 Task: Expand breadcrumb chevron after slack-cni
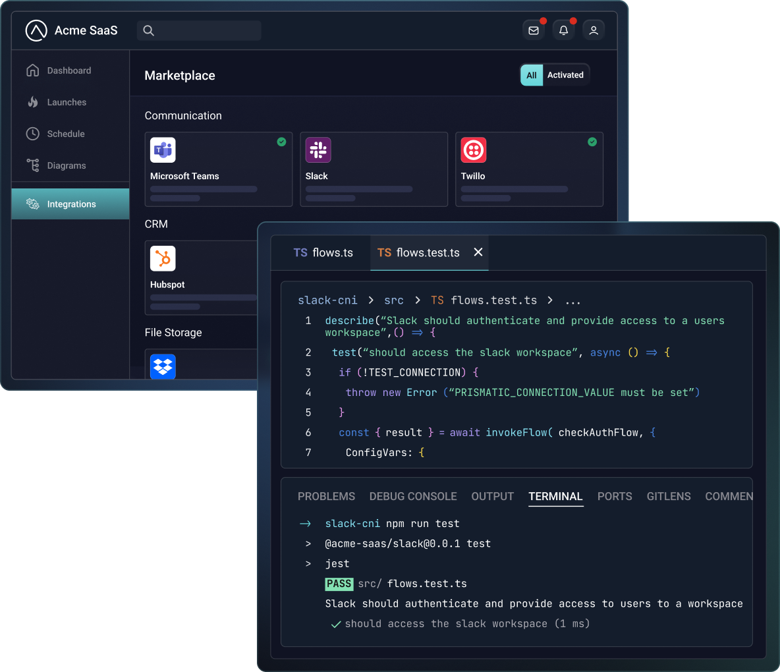coord(371,300)
